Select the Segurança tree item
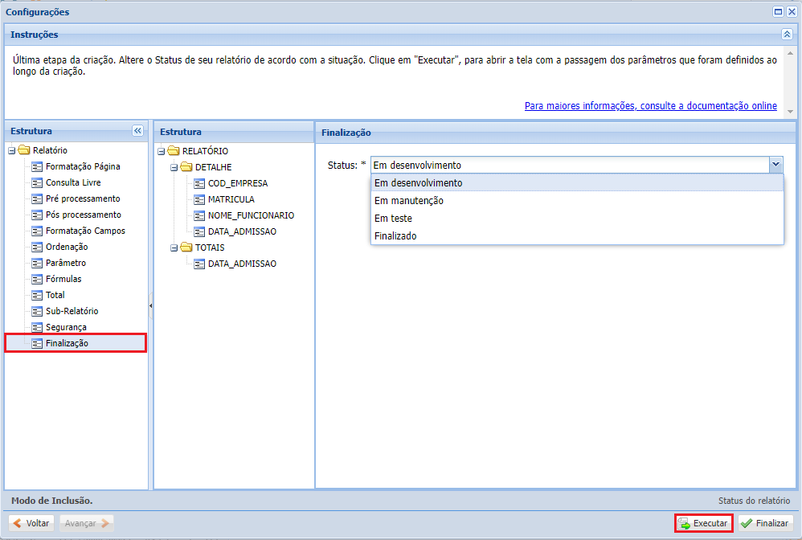802x540 pixels. pyautogui.click(x=66, y=327)
